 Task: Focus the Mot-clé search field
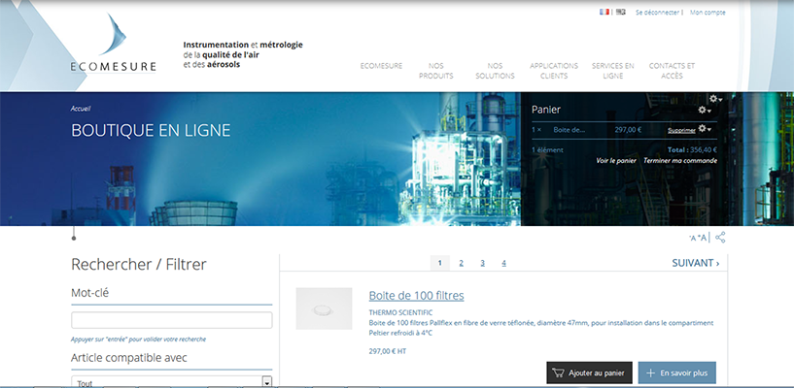point(172,320)
